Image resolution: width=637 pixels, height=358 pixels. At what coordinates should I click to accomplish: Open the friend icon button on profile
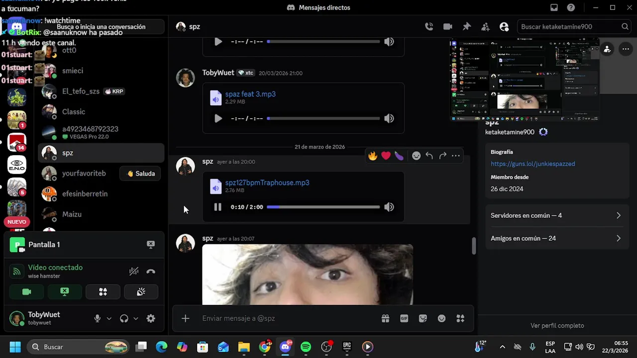click(607, 49)
